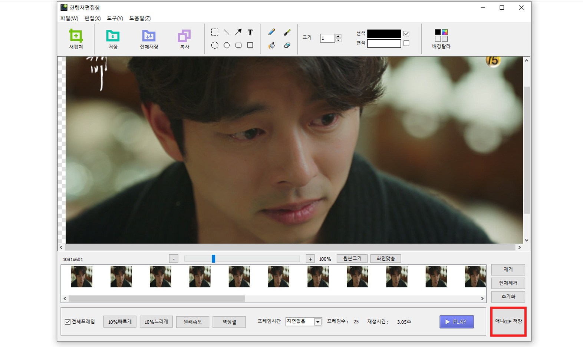Image resolution: width=583 pixels, height=347 pixels.
Task: Select the line drawing tool
Action: point(226,32)
